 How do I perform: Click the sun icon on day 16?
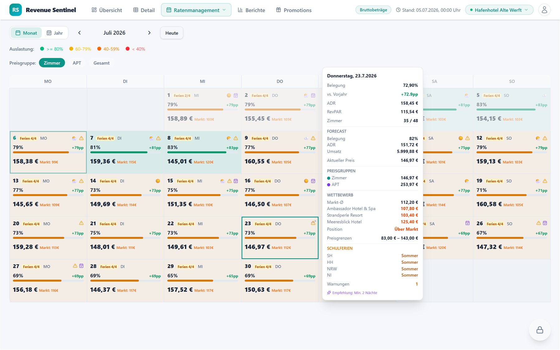[306, 181]
